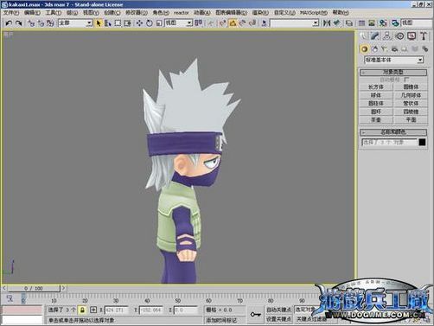The width and height of the screenshot is (434, 326).
Task: Open the 标准基本体 object category dropdown
Action: [393, 60]
